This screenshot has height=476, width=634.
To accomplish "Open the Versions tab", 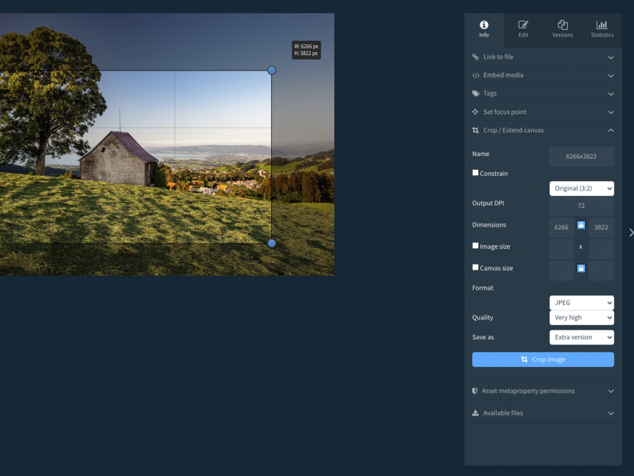I will pyautogui.click(x=562, y=29).
